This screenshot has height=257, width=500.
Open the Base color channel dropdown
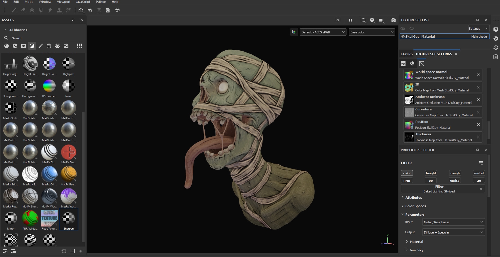click(x=372, y=32)
